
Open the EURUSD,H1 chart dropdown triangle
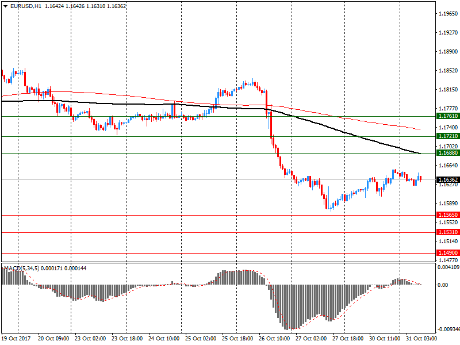pos(5,6)
